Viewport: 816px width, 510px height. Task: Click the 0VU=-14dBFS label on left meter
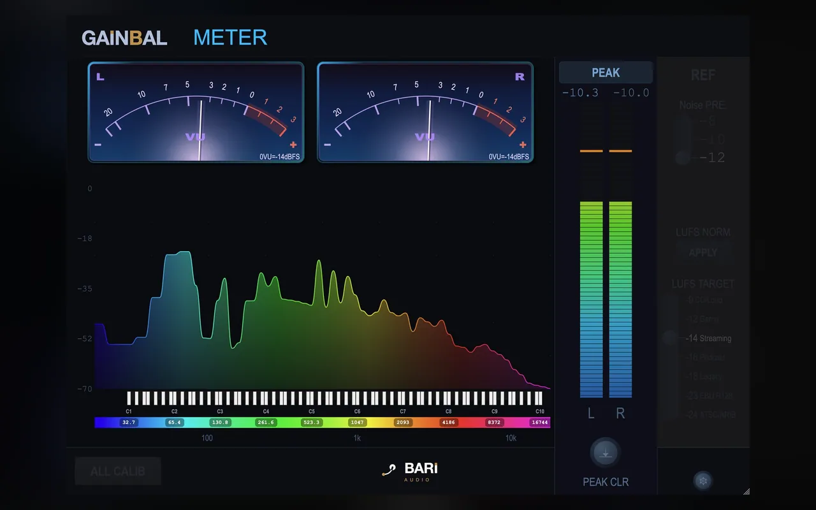(279, 156)
